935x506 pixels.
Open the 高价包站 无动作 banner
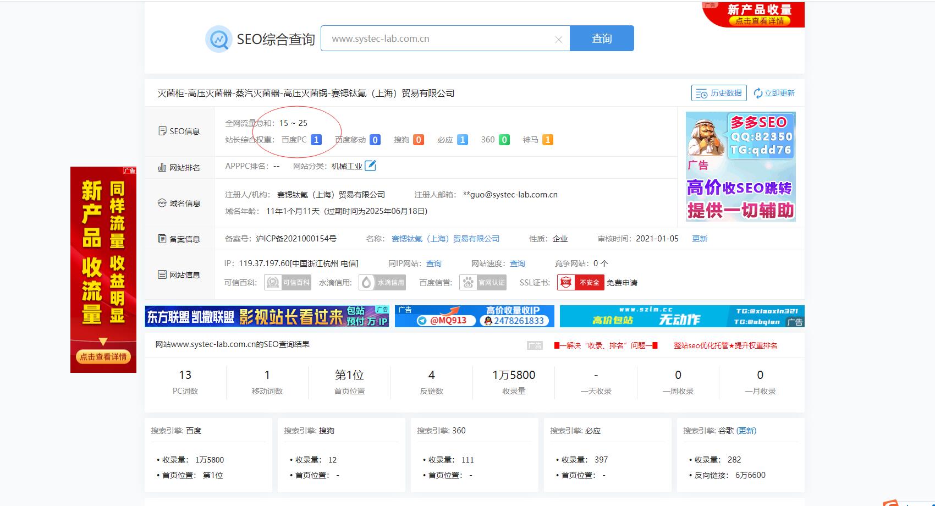coord(682,316)
